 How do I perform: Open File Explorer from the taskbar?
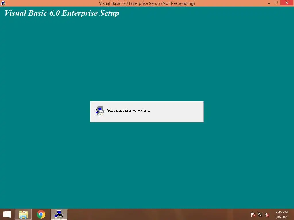23,214
